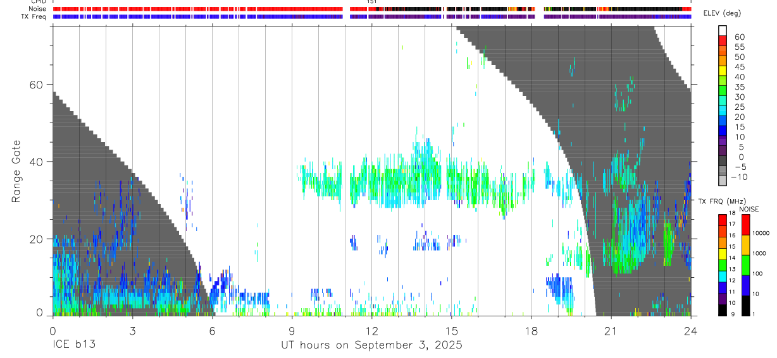Viewport: 777px width, 358px height.
Task: Click the blue 10–100 NOISE colorbar segment
Action: (746, 285)
